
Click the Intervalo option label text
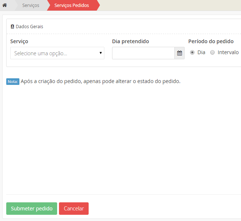click(228, 52)
